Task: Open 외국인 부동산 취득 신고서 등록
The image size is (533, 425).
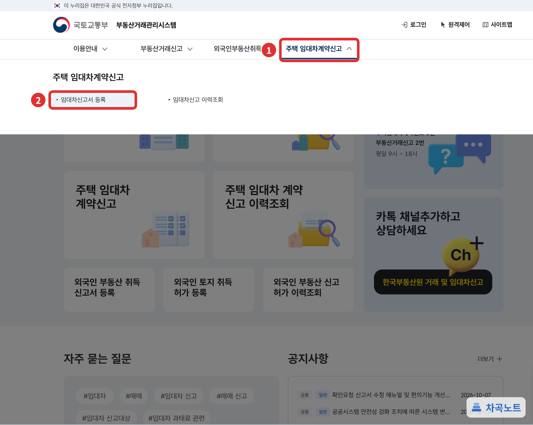Action: 109,290
